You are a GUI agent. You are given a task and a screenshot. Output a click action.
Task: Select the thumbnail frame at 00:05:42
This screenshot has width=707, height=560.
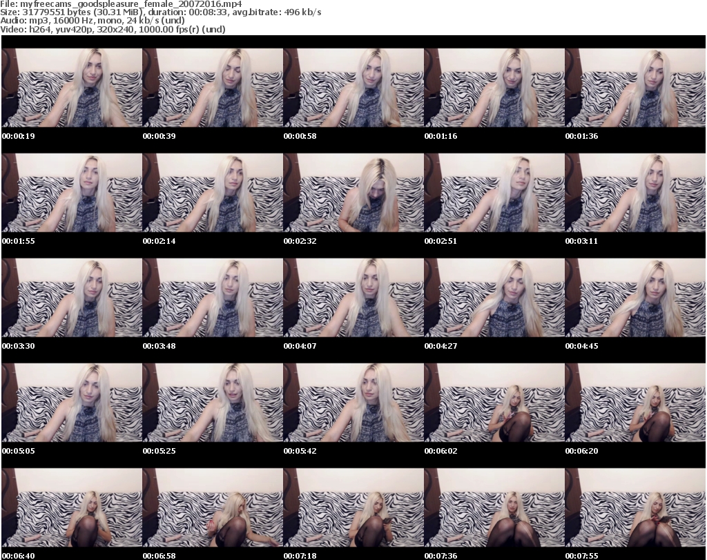coord(353,403)
